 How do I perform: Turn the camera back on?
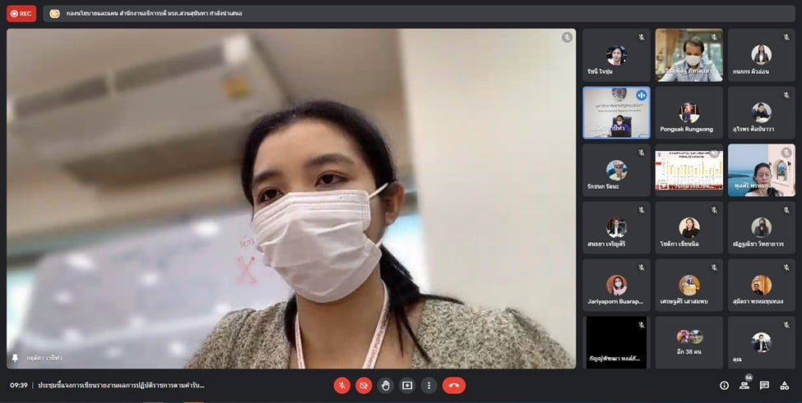pyautogui.click(x=364, y=385)
